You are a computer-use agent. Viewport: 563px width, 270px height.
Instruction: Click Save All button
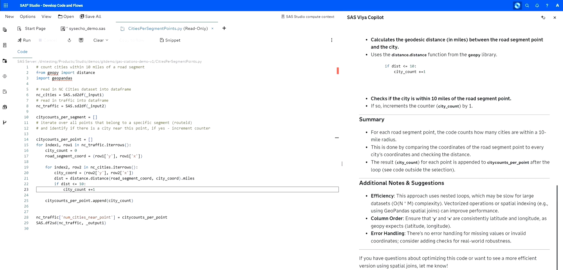91,17
